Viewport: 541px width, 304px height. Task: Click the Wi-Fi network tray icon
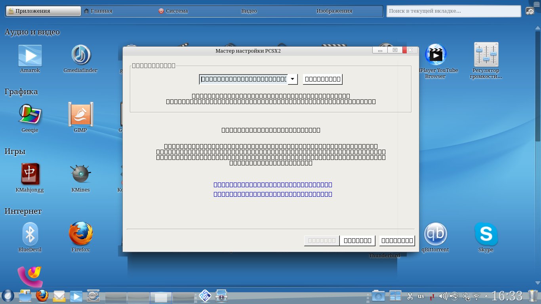click(476, 296)
